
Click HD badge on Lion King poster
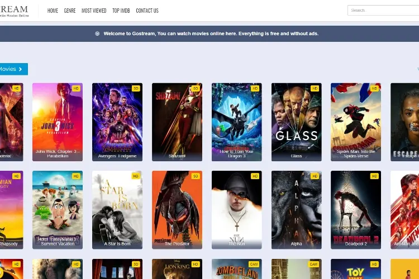(196, 264)
